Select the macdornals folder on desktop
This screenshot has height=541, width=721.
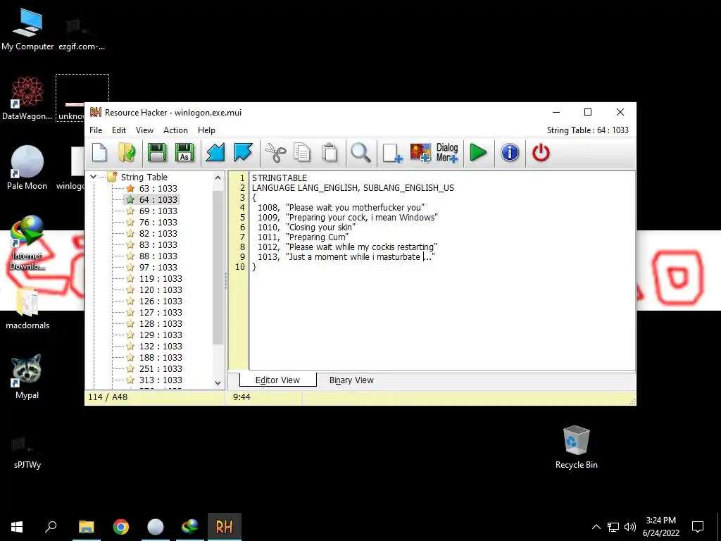pyautogui.click(x=27, y=309)
